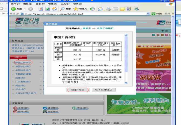Open the 文件(F) menu
The width and height of the screenshot is (181, 125).
(15, 4)
